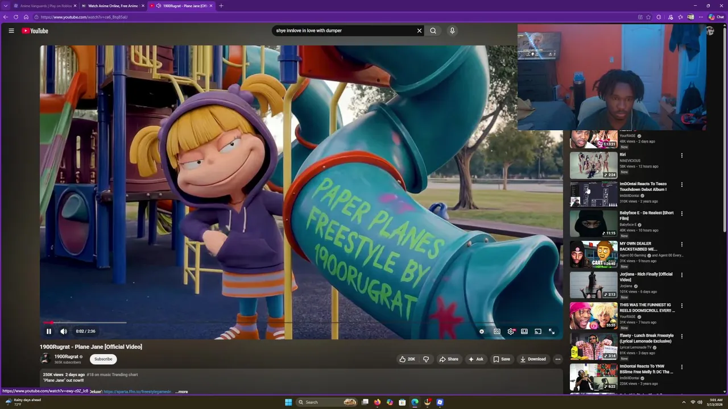
Task: Refresh the current page
Action: 16,17
